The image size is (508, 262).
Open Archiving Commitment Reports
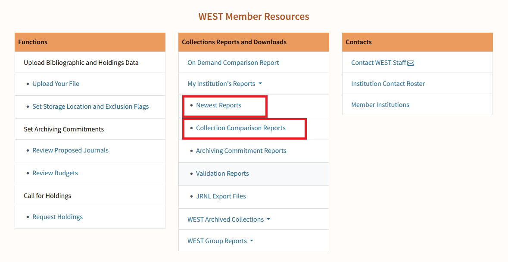(x=241, y=151)
